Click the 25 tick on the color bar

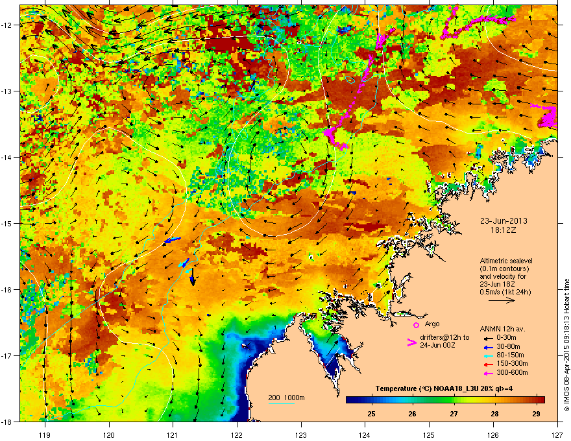coord(371,414)
